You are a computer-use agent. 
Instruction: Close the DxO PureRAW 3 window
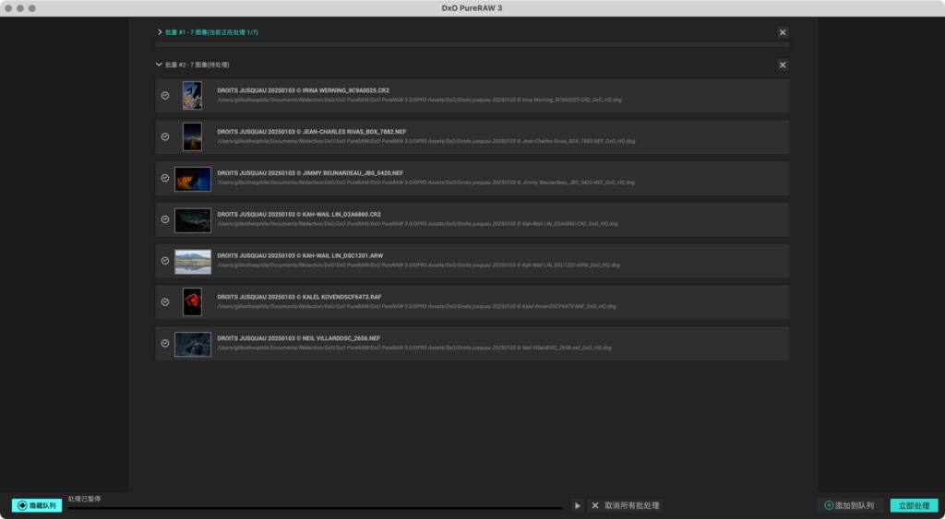8,8
